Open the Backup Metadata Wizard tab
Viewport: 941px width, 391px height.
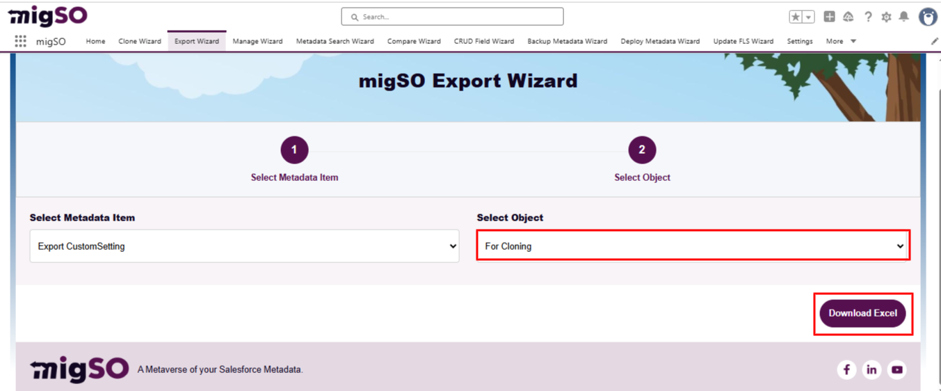pyautogui.click(x=567, y=41)
